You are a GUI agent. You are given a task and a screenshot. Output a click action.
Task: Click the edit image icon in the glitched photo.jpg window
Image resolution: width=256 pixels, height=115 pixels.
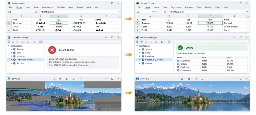pyautogui.click(x=54, y=79)
